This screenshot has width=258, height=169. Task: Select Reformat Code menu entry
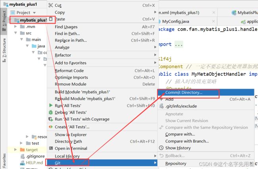(x=103, y=70)
